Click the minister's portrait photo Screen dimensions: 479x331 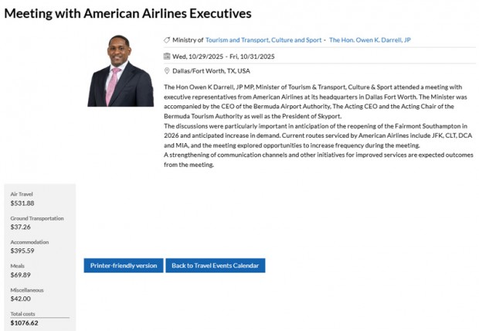[121, 71]
